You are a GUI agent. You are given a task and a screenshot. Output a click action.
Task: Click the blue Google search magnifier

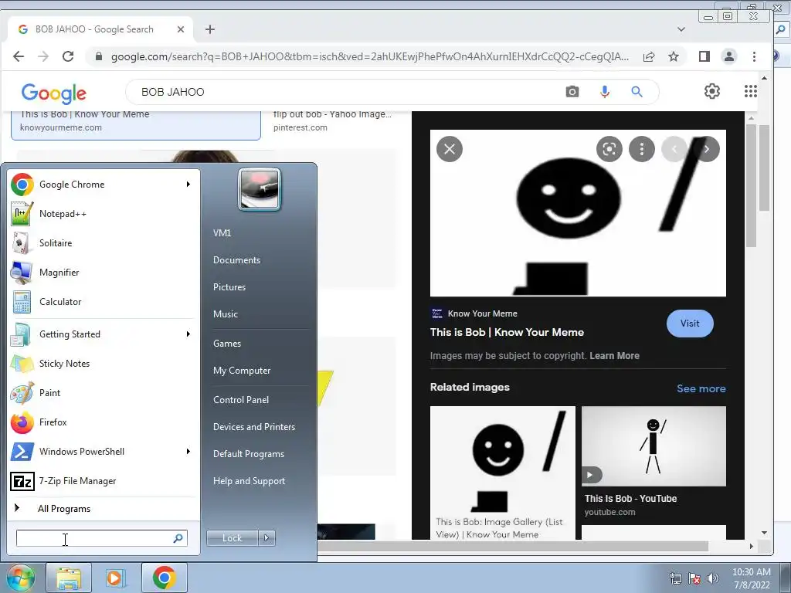tap(637, 92)
